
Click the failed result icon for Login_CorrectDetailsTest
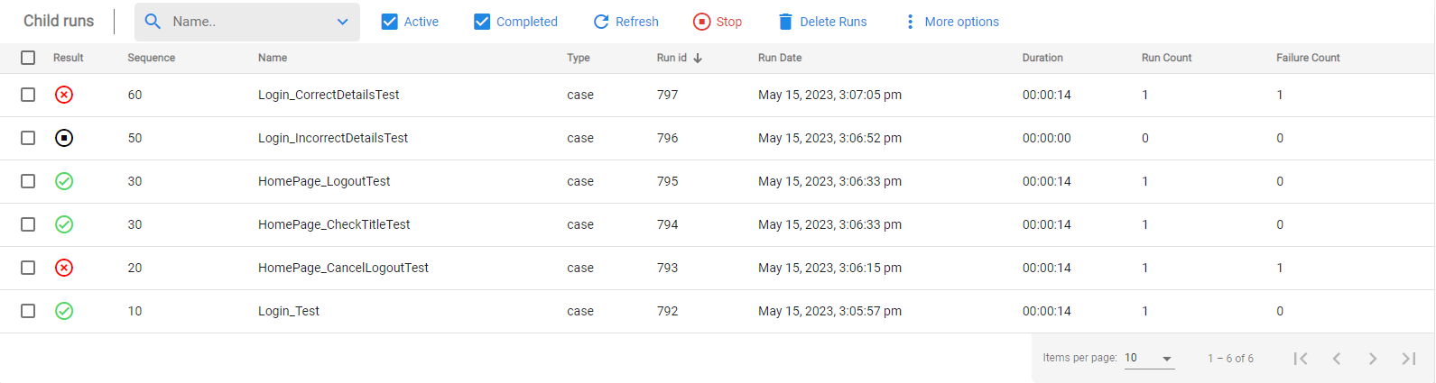point(64,95)
